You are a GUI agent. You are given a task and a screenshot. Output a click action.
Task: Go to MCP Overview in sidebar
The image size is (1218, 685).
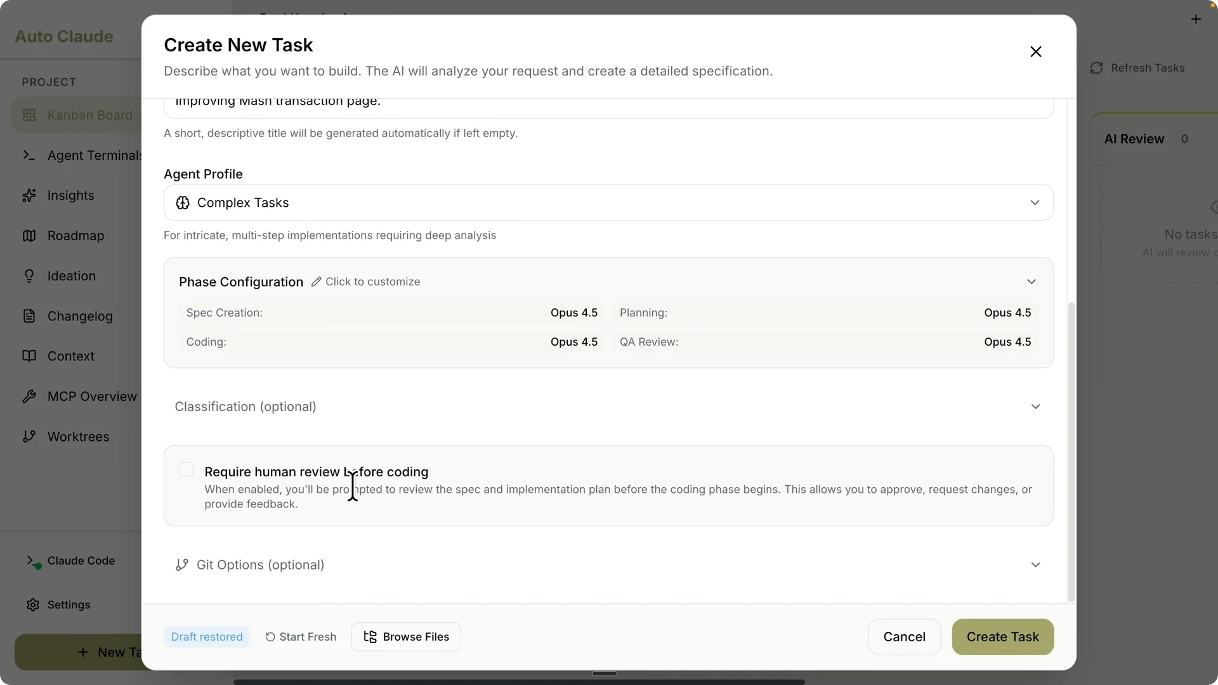77,396
